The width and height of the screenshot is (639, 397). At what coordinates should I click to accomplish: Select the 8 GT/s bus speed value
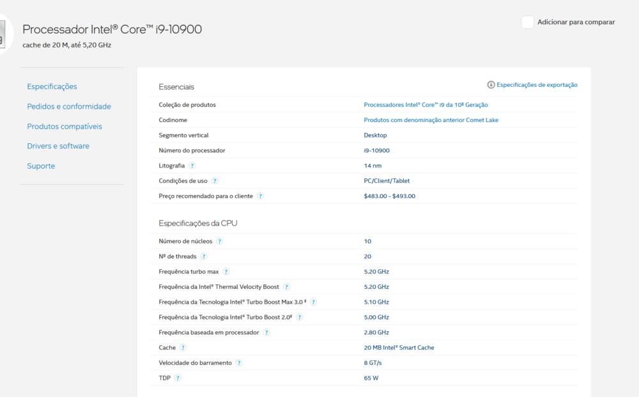pyautogui.click(x=373, y=362)
